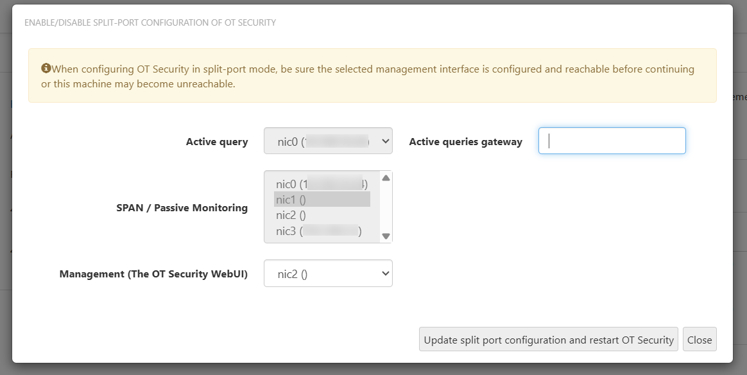Click dimmed backdrop outside the dialog
This screenshot has height=375, width=747.
point(740,193)
